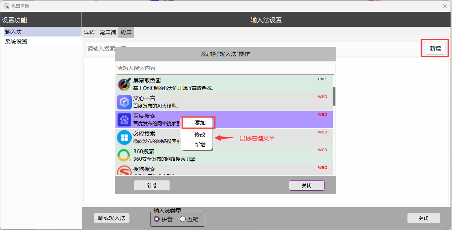
Task: Choose 新增 from the context menu
Action: (x=200, y=144)
